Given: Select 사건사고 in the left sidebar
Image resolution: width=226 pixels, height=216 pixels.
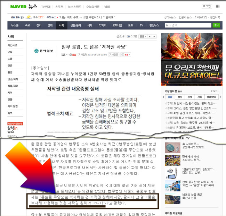Looking at the screenshot, I should (x=13, y=45).
